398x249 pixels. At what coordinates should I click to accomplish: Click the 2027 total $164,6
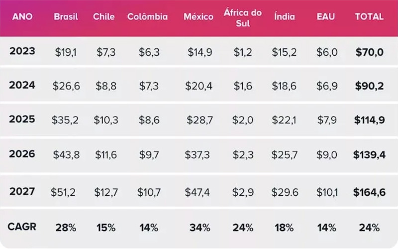(369, 192)
